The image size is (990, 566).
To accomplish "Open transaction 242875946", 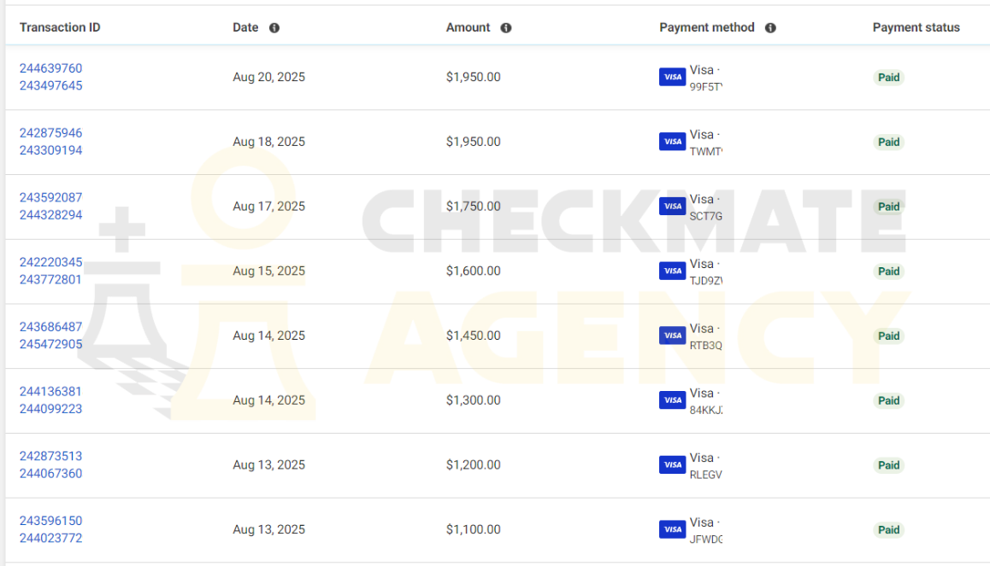I will point(50,133).
